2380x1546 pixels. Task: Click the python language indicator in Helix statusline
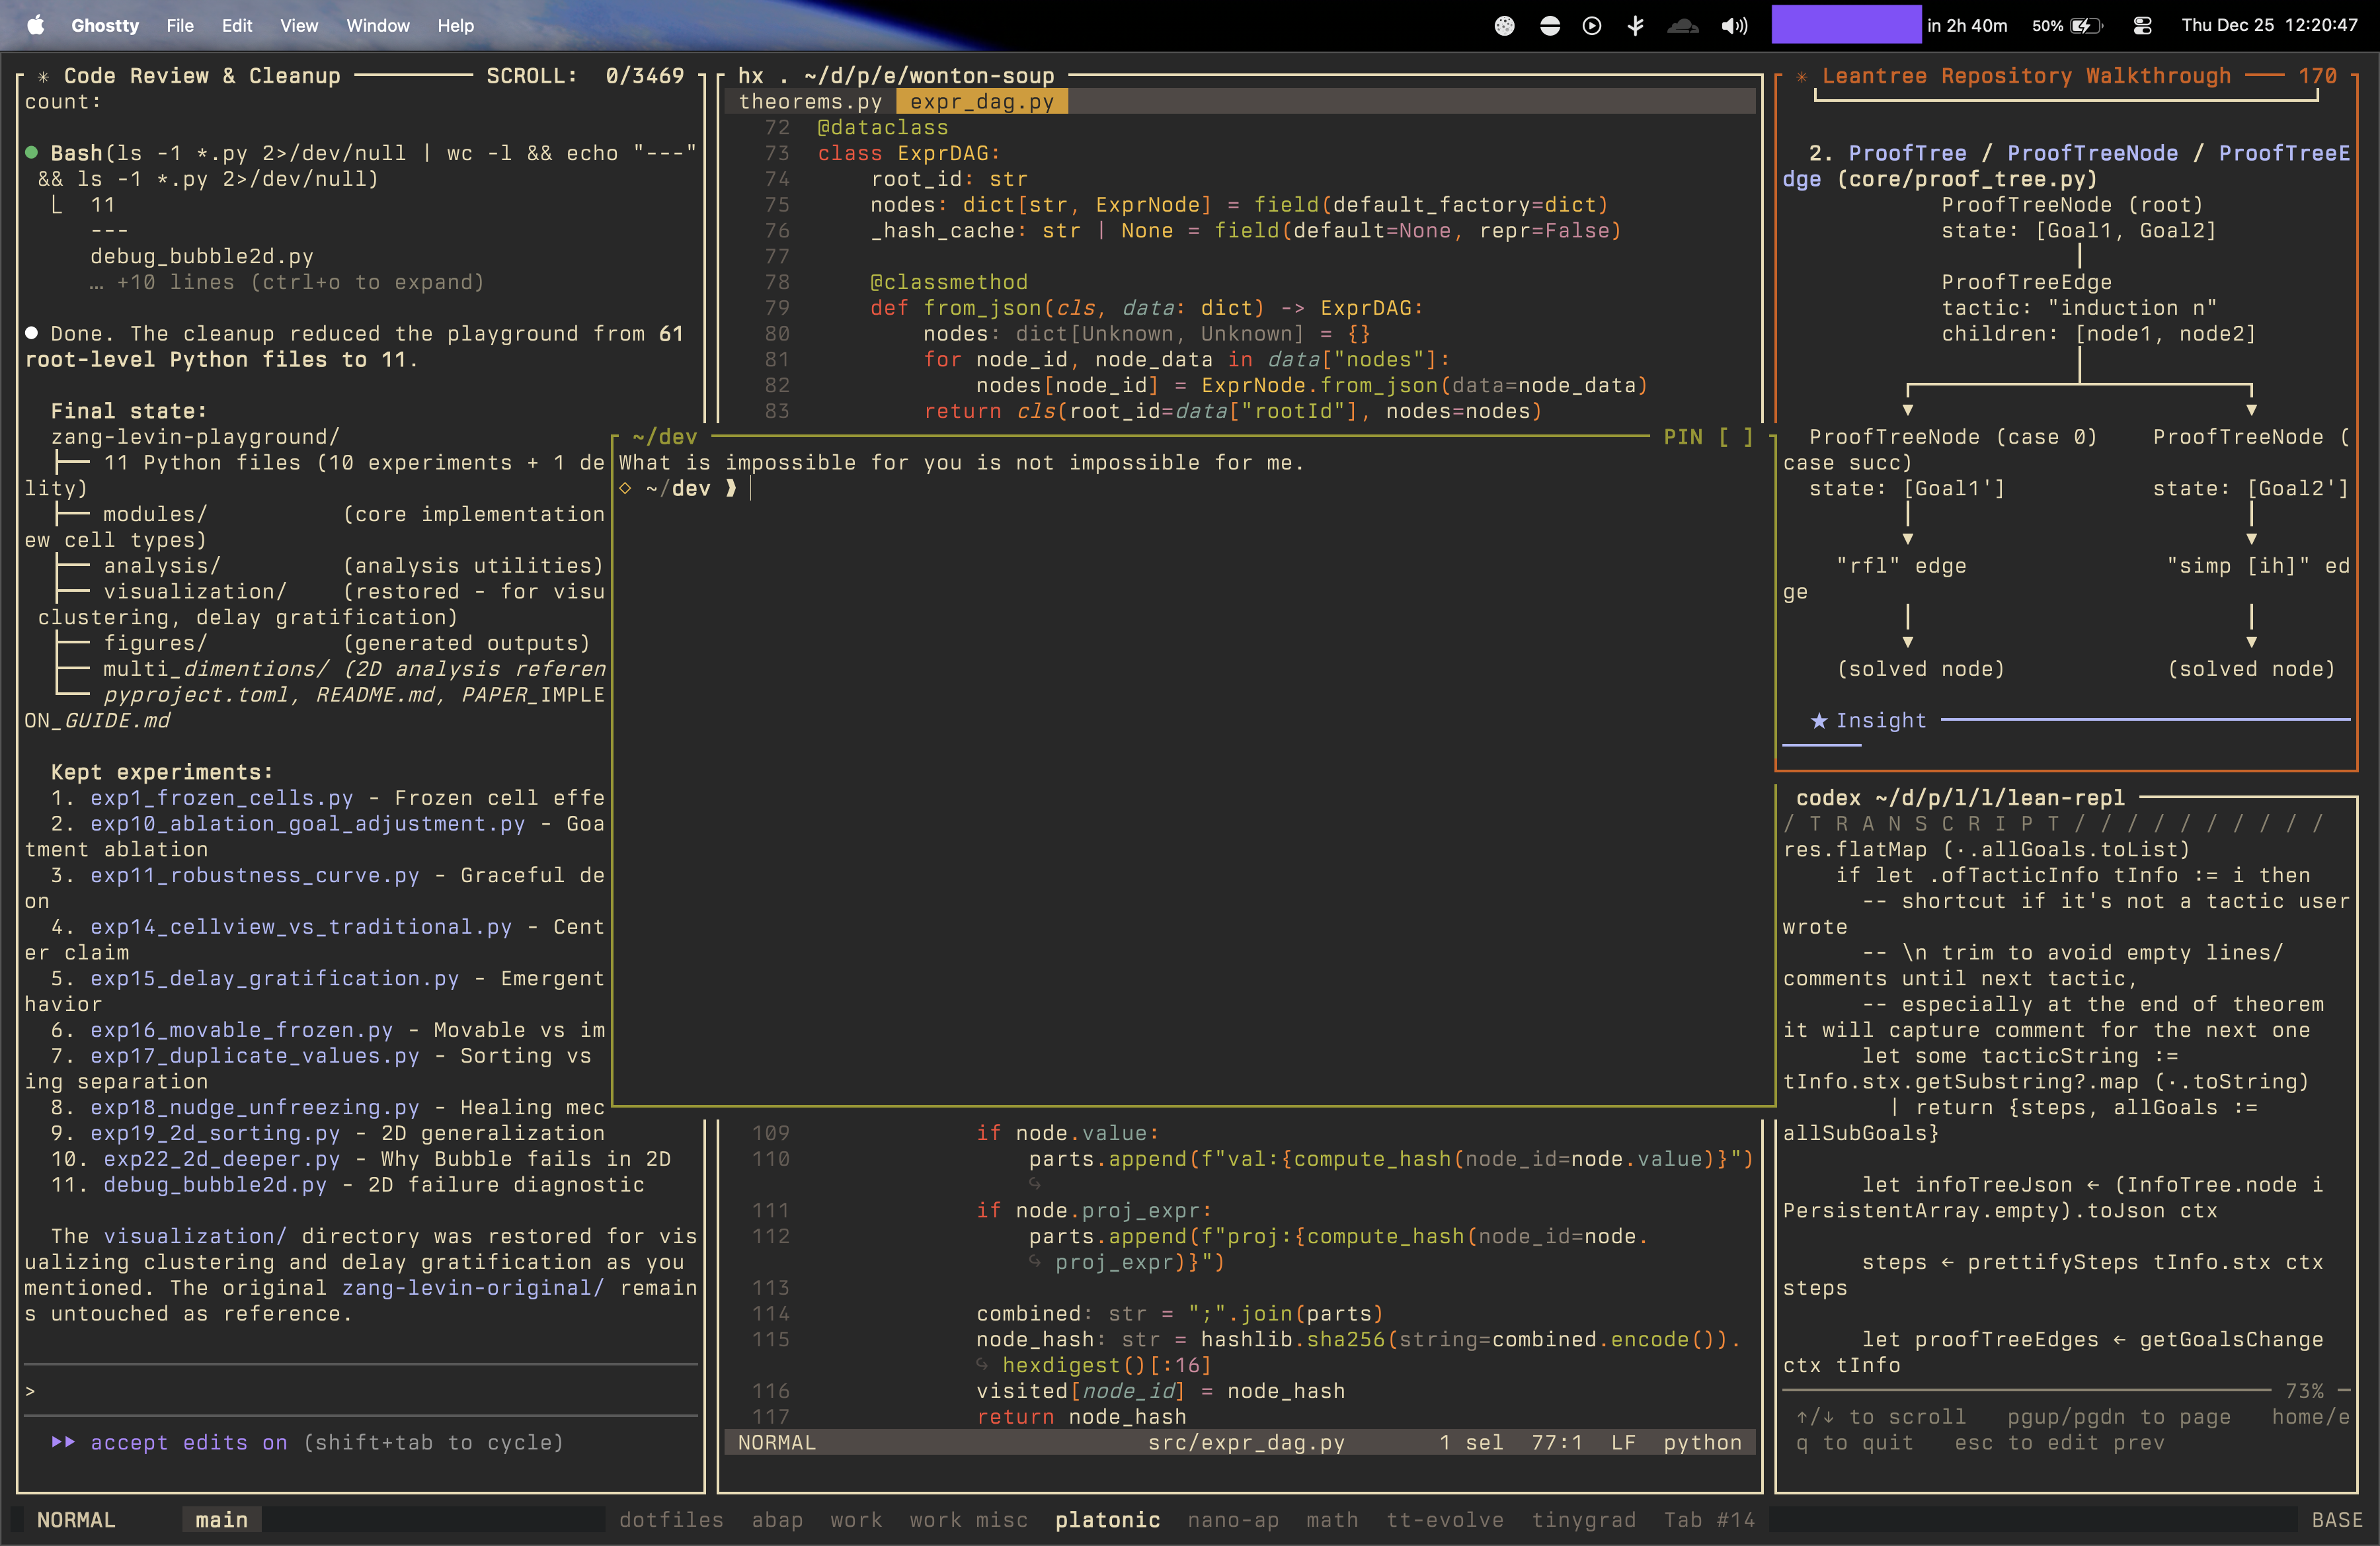1702,1442
